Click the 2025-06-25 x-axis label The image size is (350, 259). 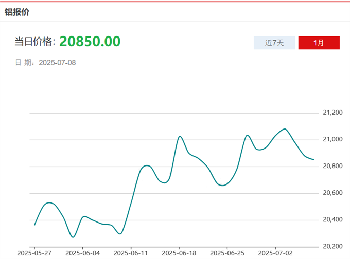(x=227, y=253)
